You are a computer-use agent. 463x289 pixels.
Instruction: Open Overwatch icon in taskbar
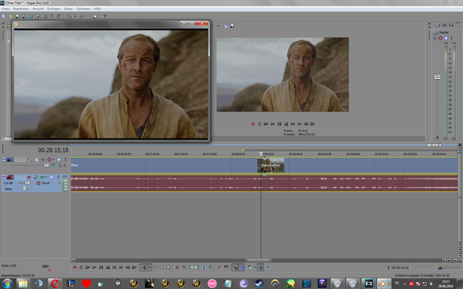275,284
